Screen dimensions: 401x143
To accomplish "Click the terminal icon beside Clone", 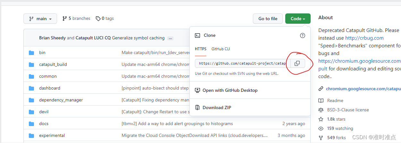I will tap(198, 36).
